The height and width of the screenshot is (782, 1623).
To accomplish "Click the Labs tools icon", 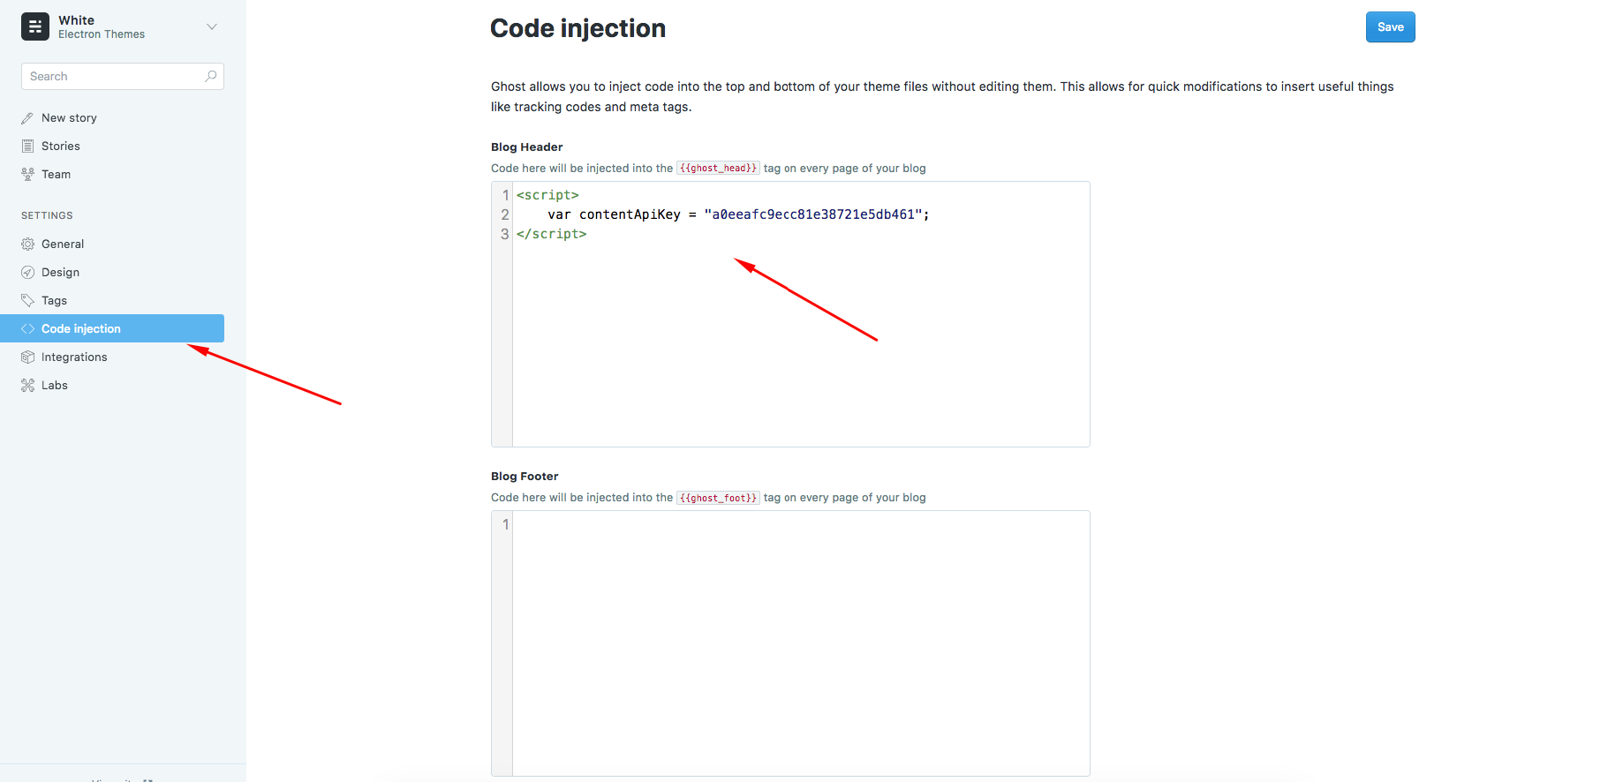I will tap(27, 385).
